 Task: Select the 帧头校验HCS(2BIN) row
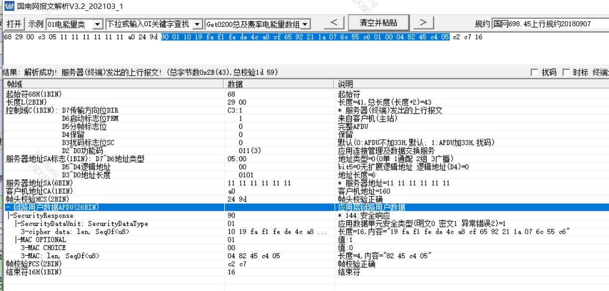point(306,199)
